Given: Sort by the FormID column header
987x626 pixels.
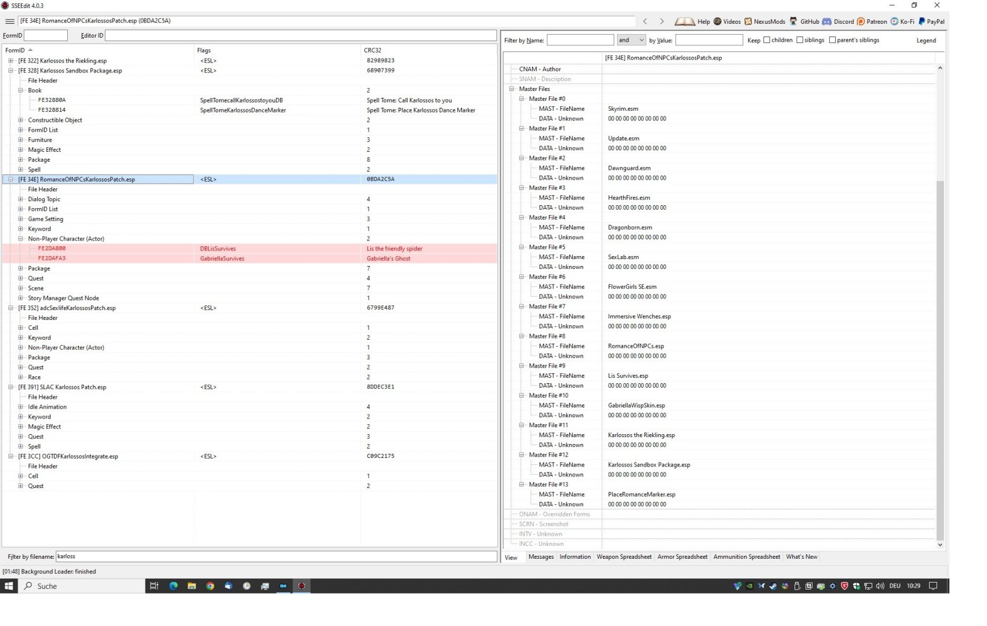Looking at the screenshot, I should point(98,50).
